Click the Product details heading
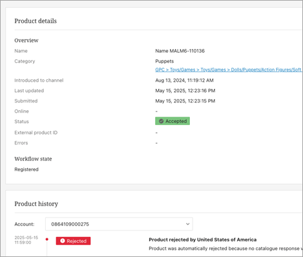This screenshot has height=257, width=303. (x=36, y=21)
